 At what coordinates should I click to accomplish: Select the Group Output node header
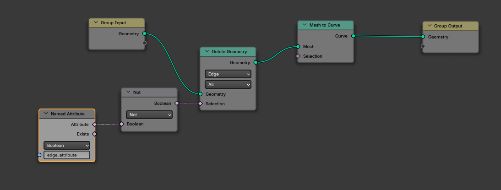[451, 26]
